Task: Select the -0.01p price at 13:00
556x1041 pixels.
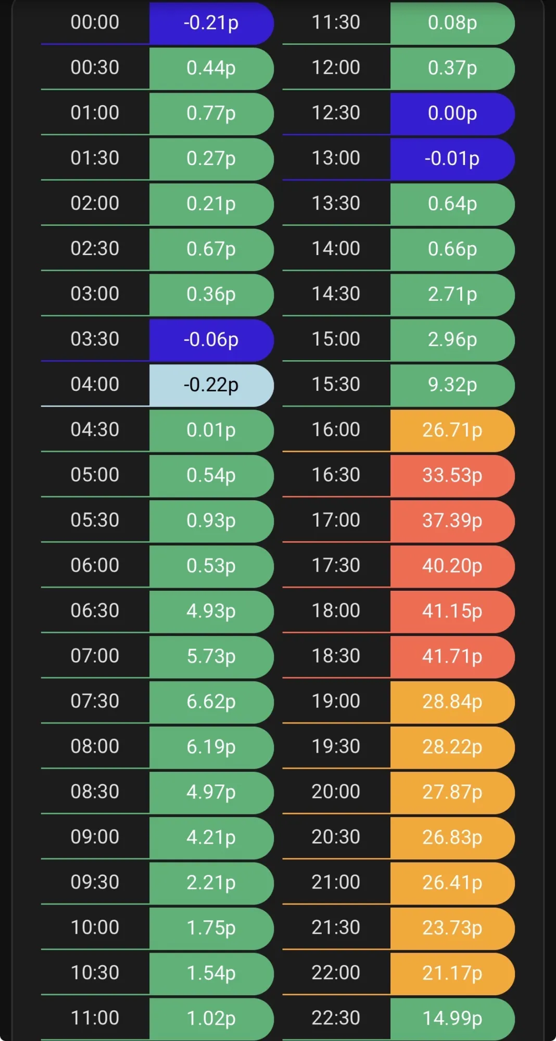Action: pyautogui.click(x=452, y=159)
